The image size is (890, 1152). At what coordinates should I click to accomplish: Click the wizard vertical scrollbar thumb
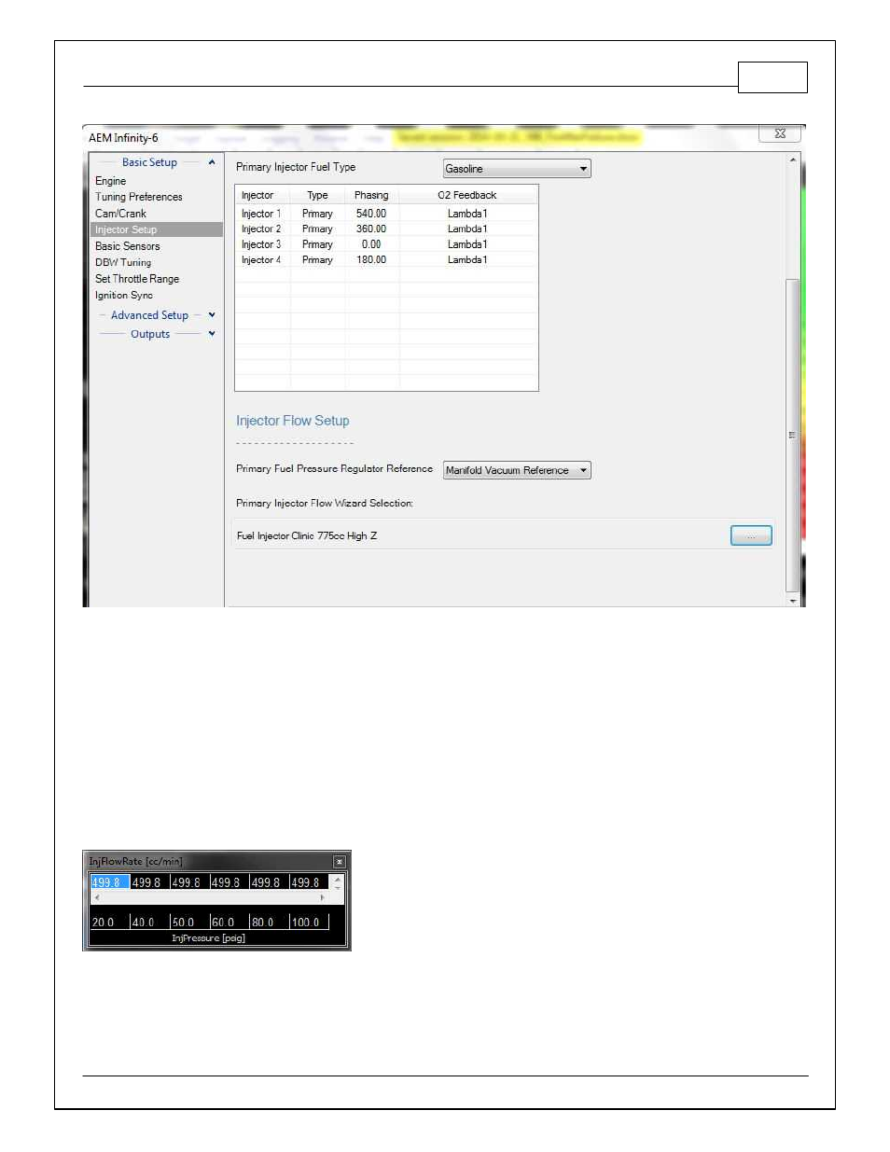[793, 435]
